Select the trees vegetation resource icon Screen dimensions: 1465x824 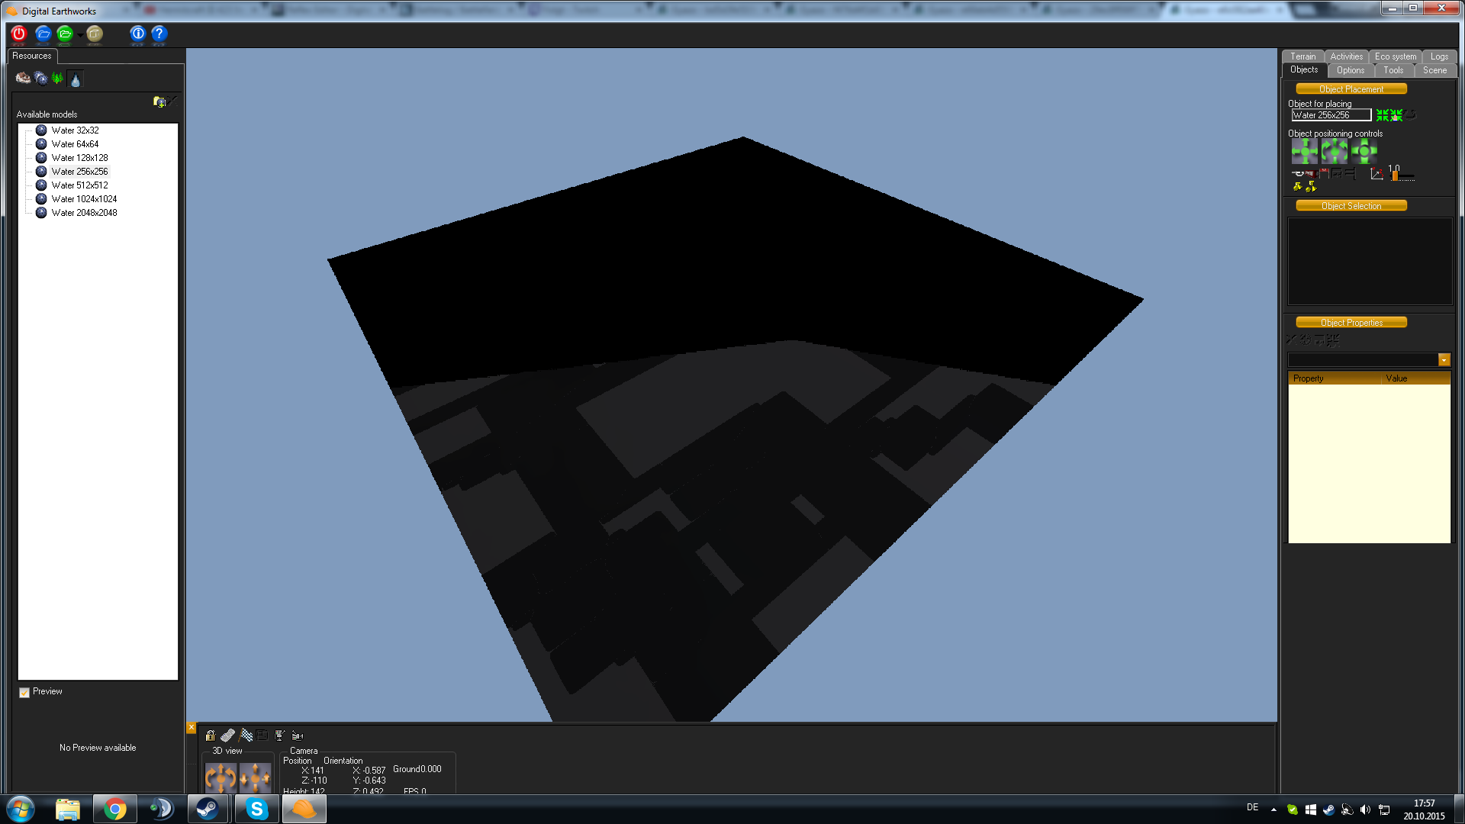pyautogui.click(x=57, y=79)
